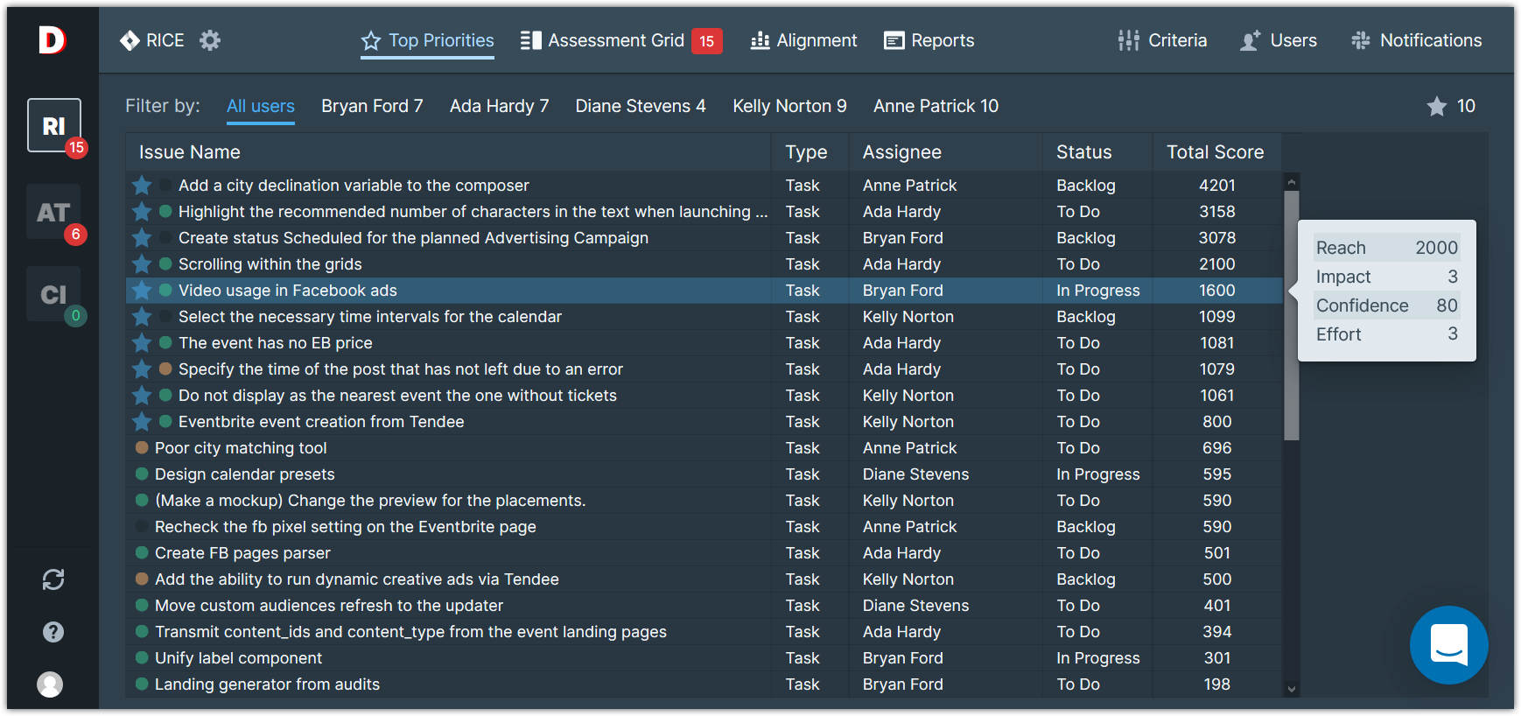This screenshot has width=1521, height=716.
Task: Click total score 4201
Action: click(1216, 186)
